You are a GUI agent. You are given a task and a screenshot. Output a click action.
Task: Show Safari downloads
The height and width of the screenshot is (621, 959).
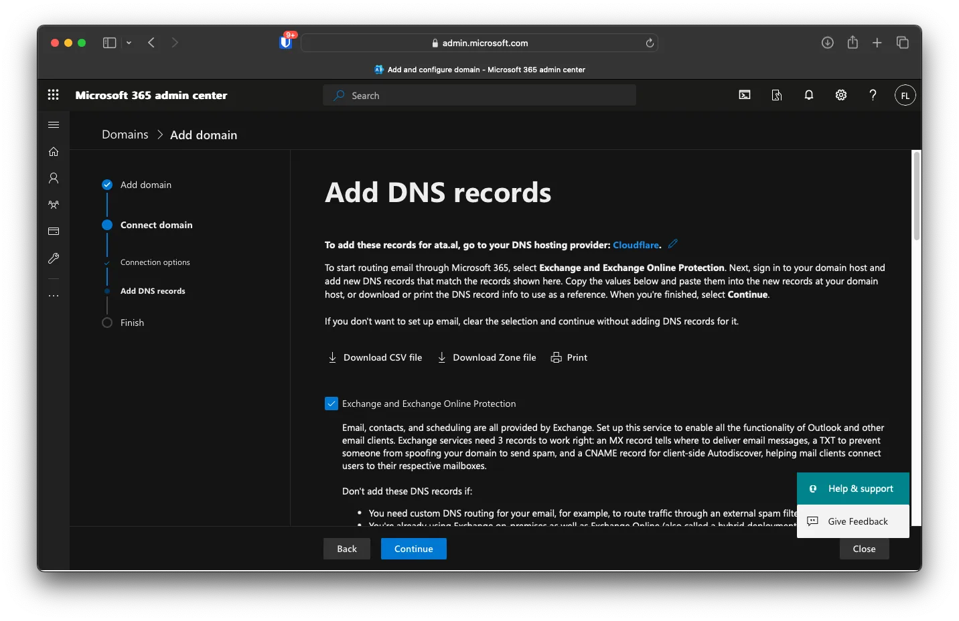(828, 43)
